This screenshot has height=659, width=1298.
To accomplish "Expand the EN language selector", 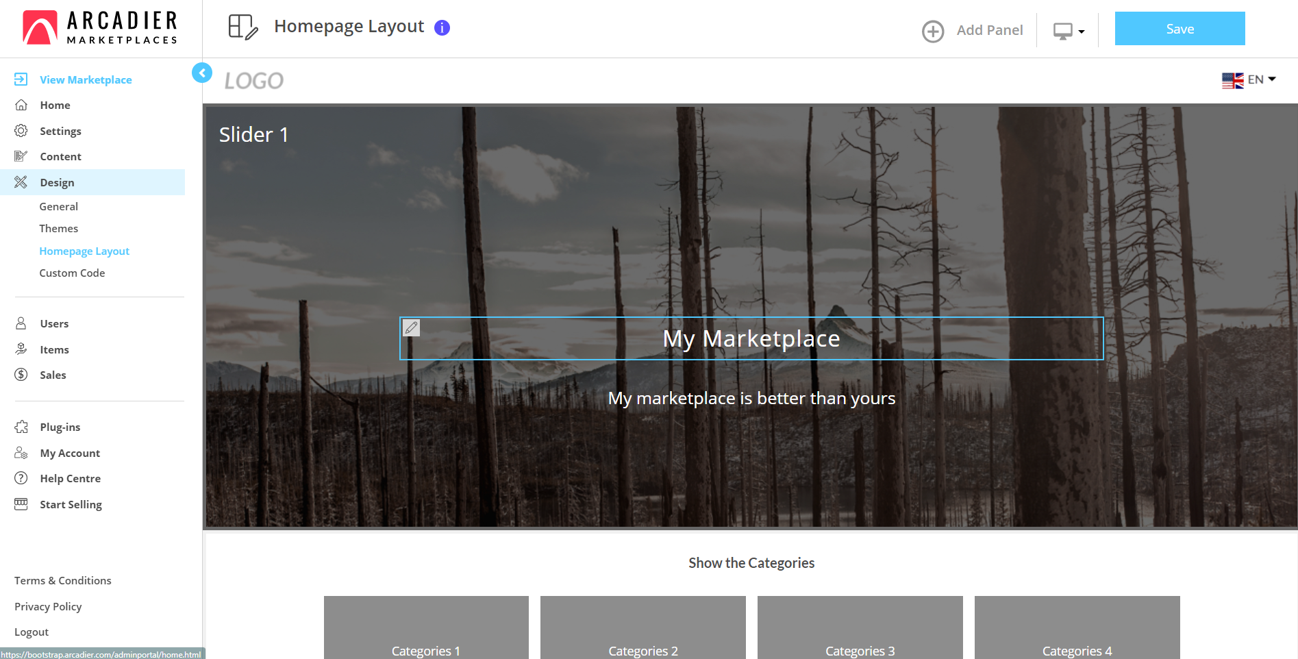I will click(x=1249, y=80).
